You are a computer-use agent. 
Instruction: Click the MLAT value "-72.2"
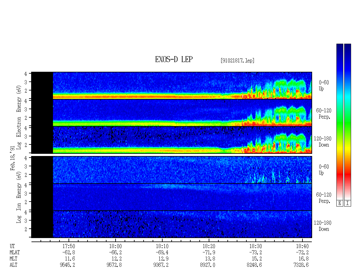click(302, 252)
